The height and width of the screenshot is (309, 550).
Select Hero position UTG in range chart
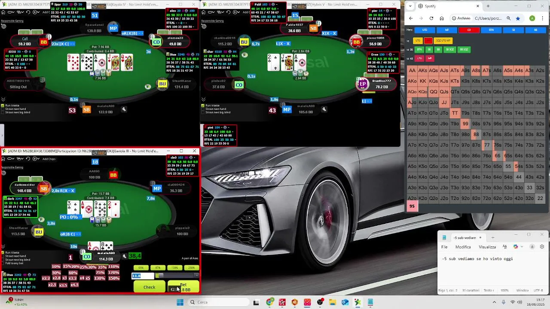coord(425,30)
